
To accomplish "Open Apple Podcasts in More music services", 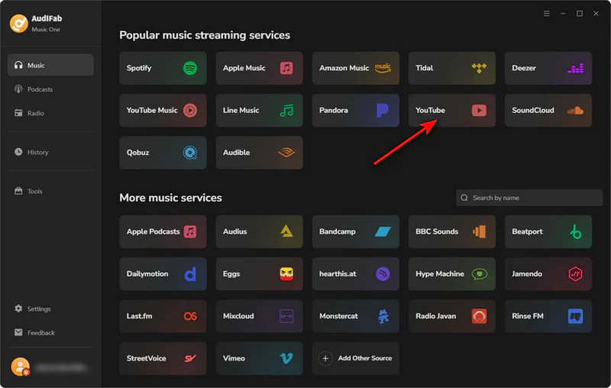I will pos(163,231).
